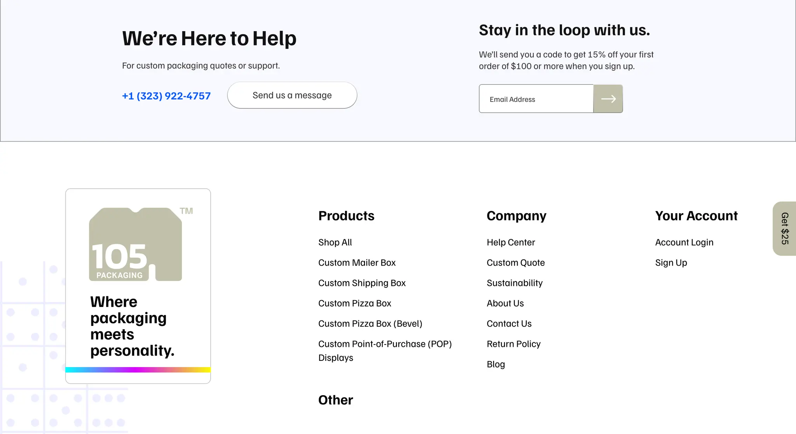Click the Other footer heading
This screenshot has height=434, width=796.
point(335,400)
